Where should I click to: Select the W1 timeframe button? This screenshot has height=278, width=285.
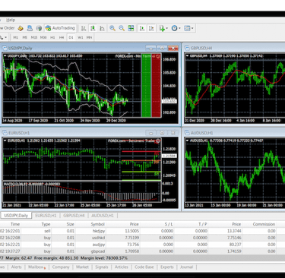coord(81,37)
